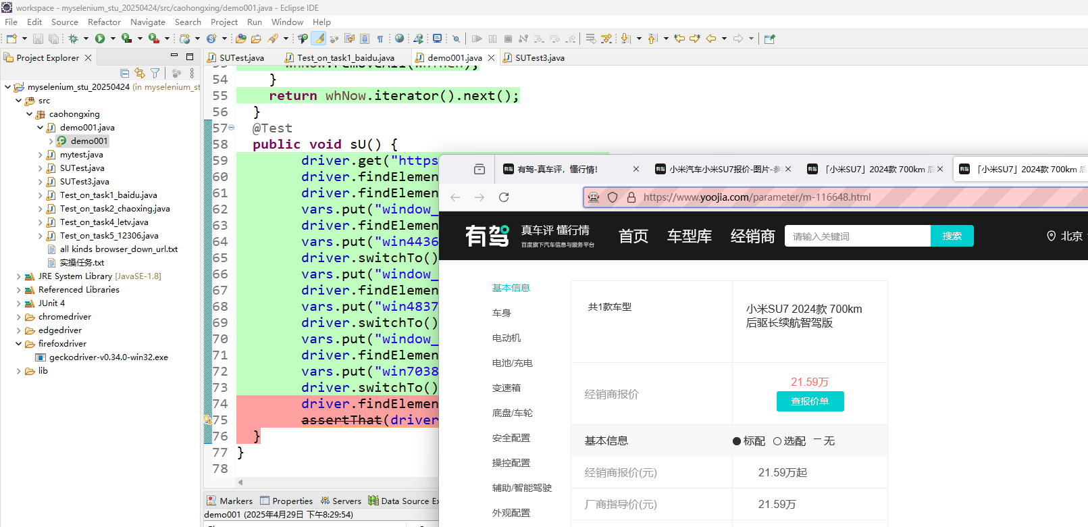Click the Coverage run icon
This screenshot has width=1088, height=527.
tap(126, 39)
